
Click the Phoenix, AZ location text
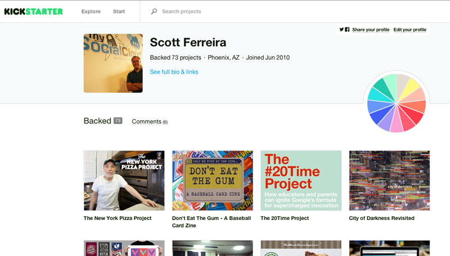coord(223,58)
